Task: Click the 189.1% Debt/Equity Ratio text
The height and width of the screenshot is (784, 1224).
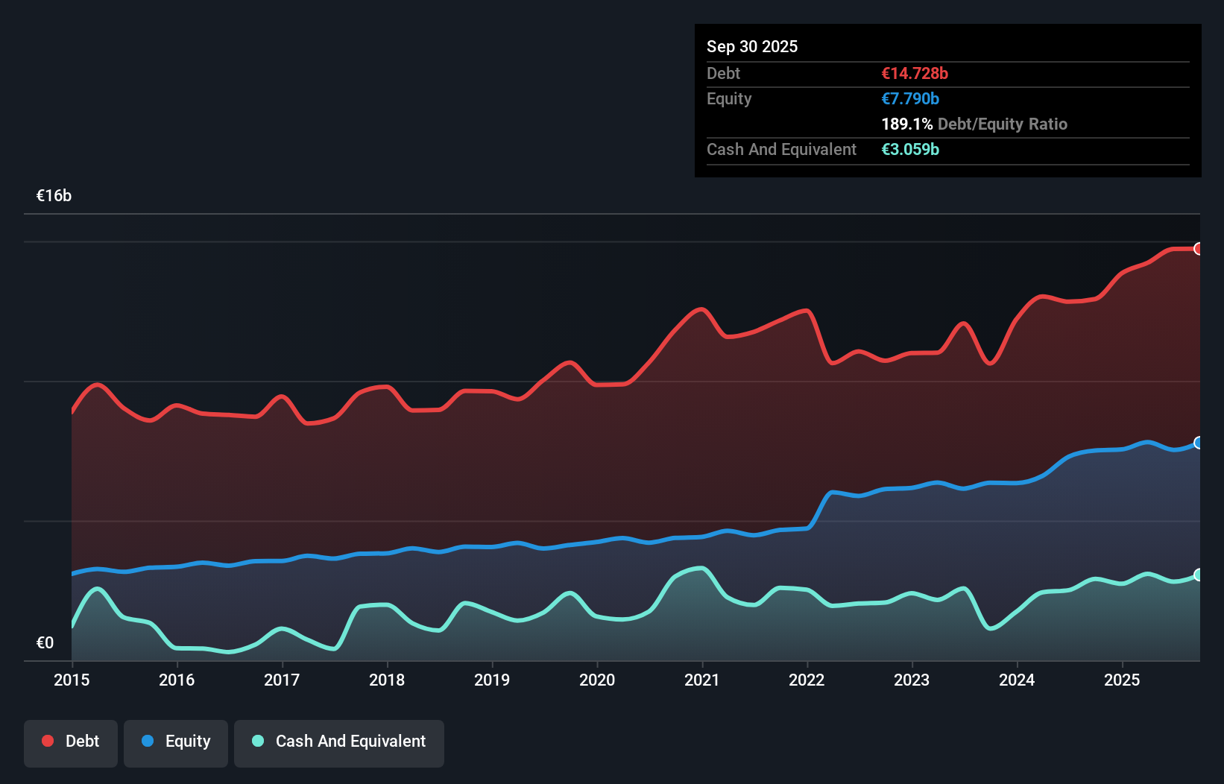Action: coord(974,124)
